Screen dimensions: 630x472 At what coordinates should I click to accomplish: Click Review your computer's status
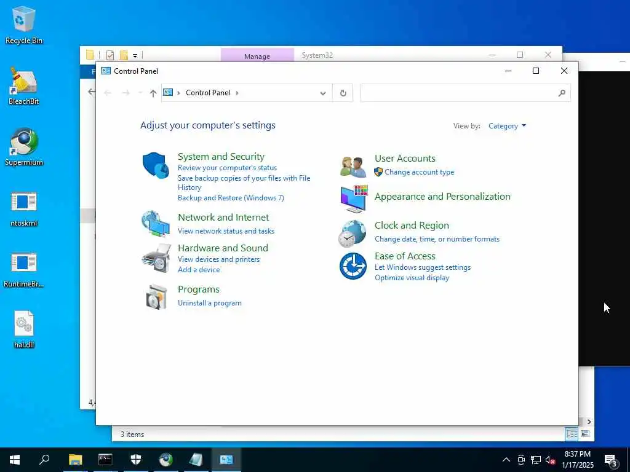pos(227,168)
